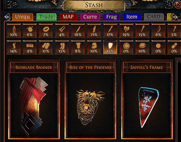This screenshot has width=181, height=142.
Task: Open the bow category icon at 6%
Action: [158, 31]
